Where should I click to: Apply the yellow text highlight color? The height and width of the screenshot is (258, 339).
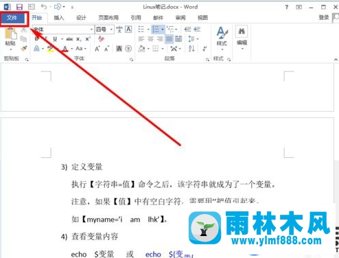(x=50, y=49)
